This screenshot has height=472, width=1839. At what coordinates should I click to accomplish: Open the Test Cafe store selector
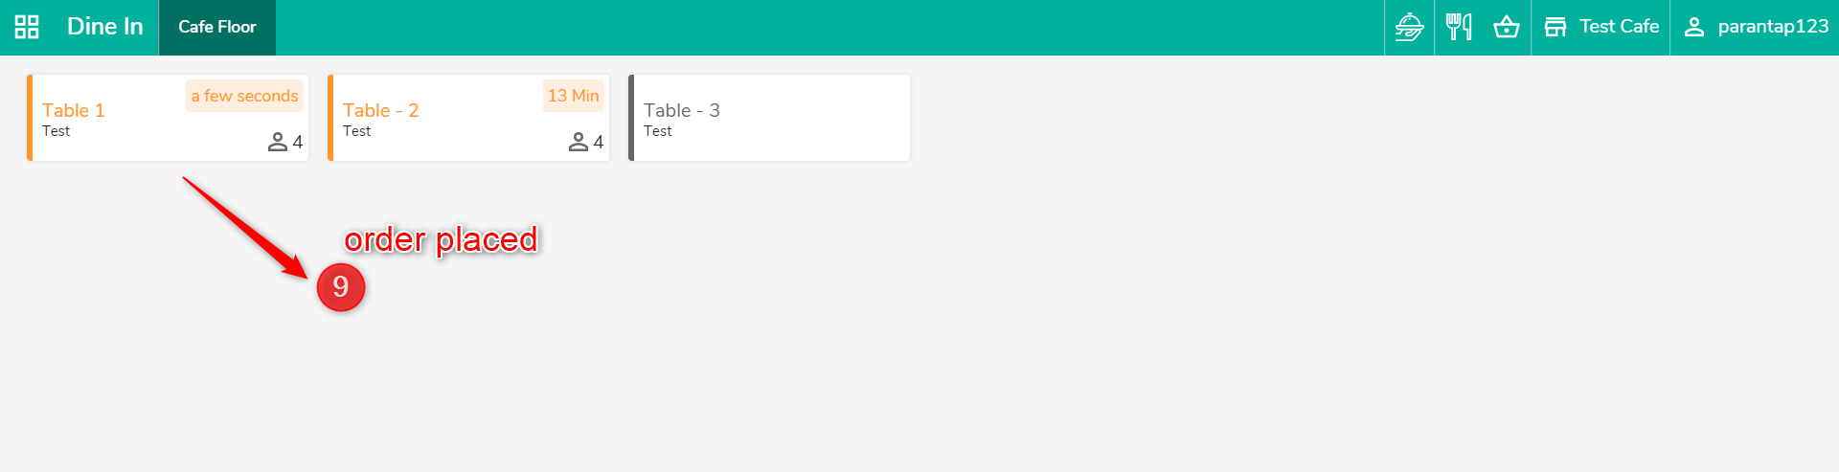tap(1601, 27)
